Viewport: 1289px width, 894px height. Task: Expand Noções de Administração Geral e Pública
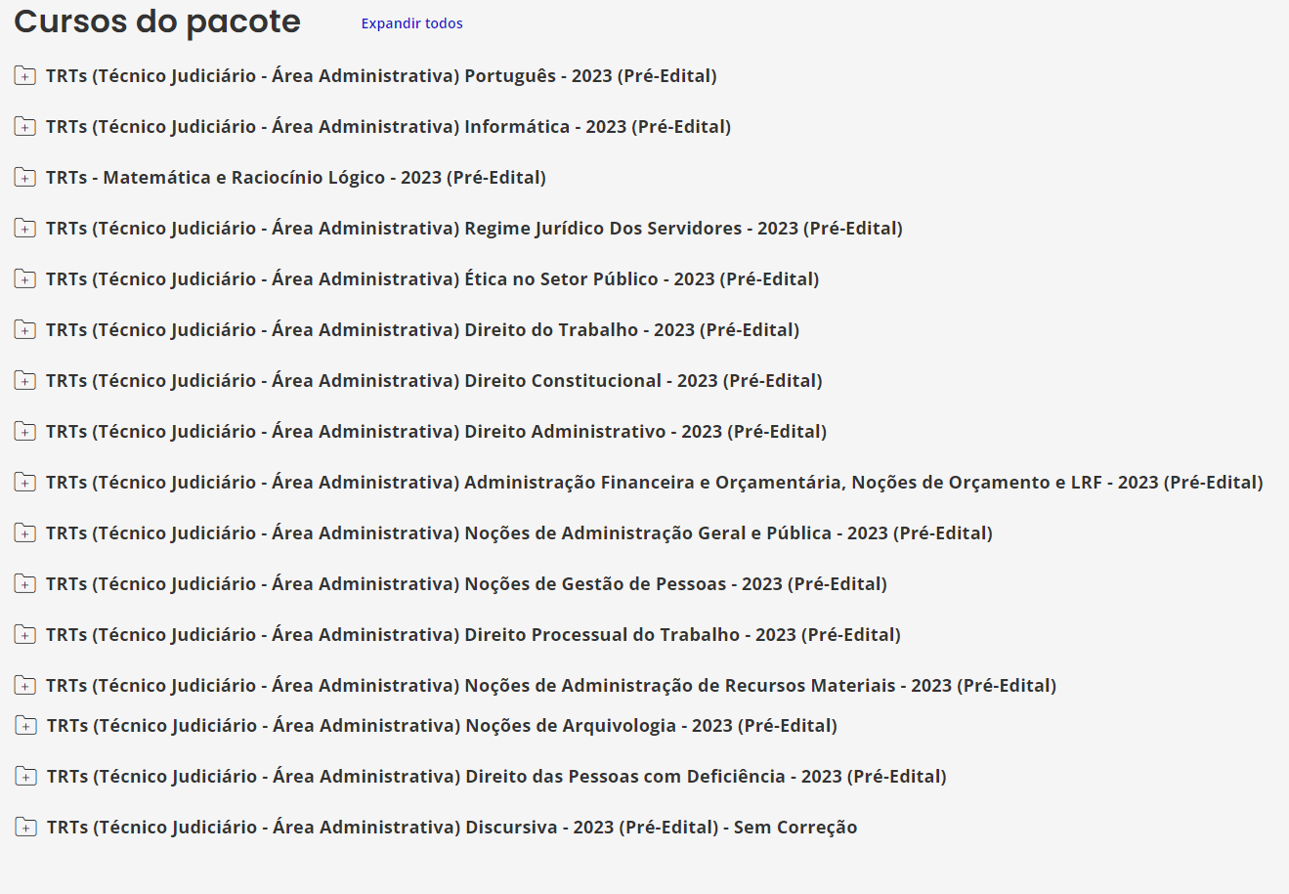(x=519, y=533)
